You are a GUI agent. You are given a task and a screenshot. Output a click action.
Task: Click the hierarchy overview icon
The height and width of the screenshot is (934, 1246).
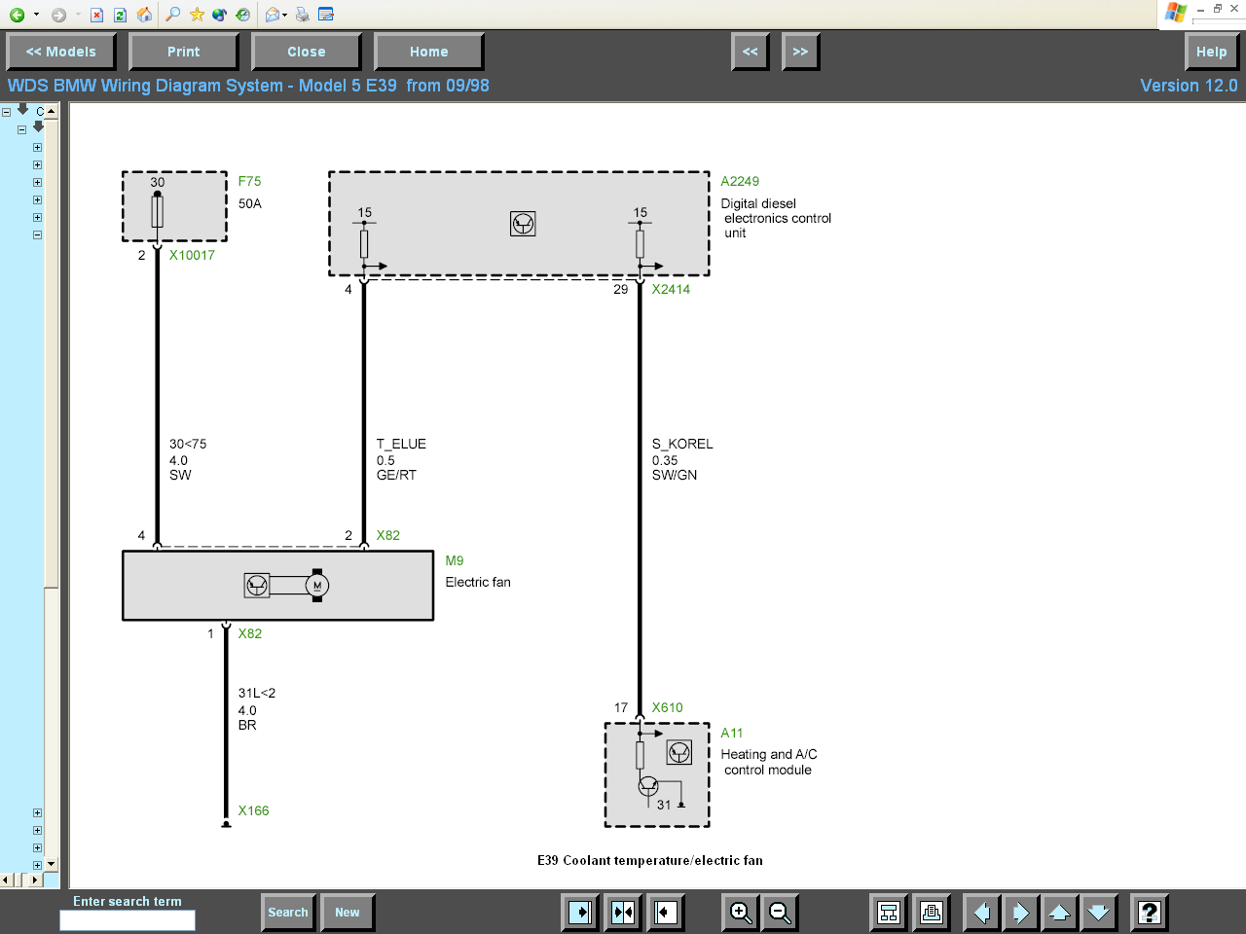click(x=889, y=913)
